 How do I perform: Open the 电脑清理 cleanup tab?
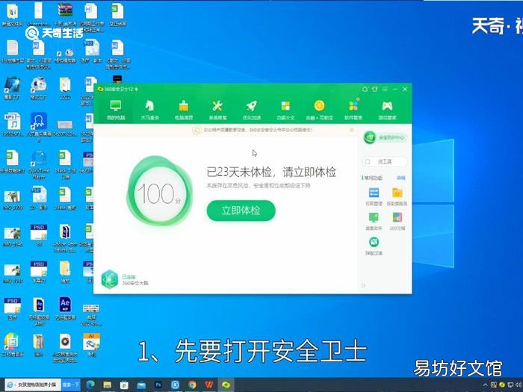click(x=184, y=110)
